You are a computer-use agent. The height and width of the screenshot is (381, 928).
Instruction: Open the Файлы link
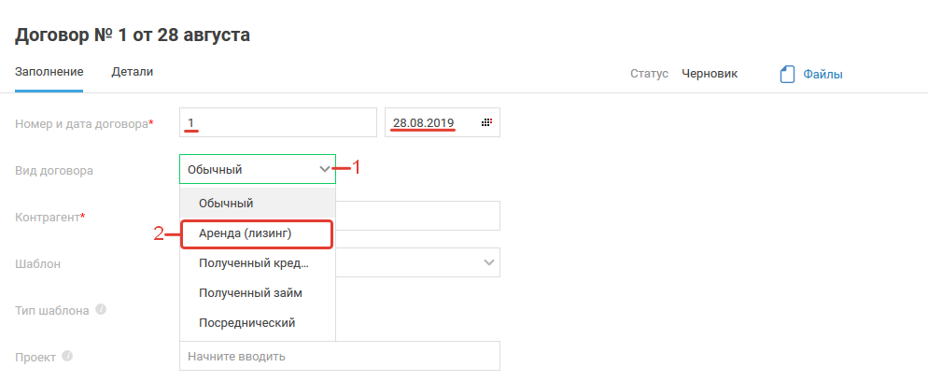pos(823,75)
